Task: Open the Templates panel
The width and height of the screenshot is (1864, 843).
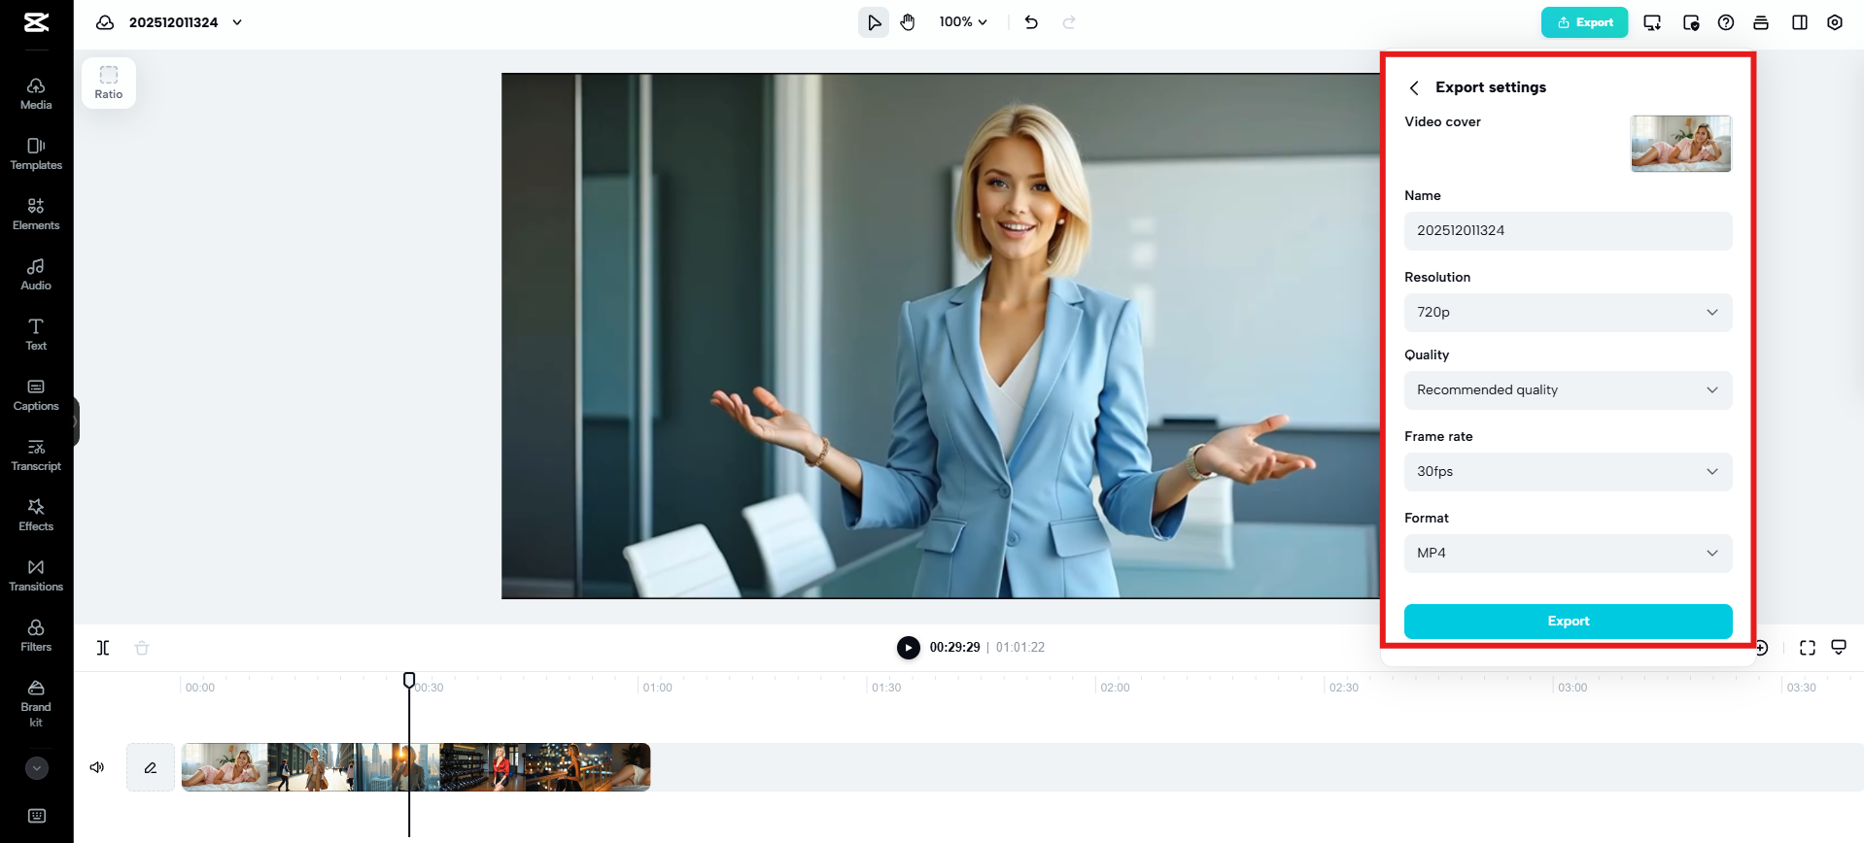Action: [x=36, y=153]
